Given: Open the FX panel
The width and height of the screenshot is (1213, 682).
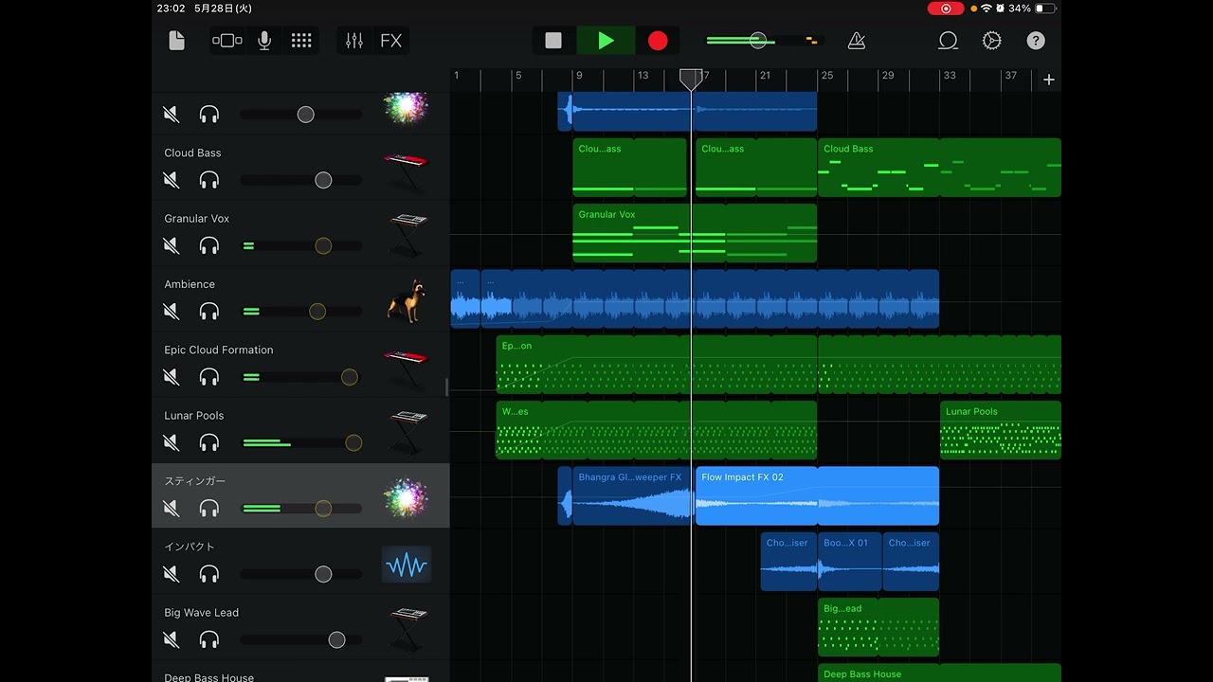Looking at the screenshot, I should tap(391, 41).
